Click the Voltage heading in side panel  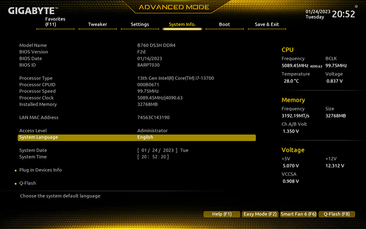293,150
